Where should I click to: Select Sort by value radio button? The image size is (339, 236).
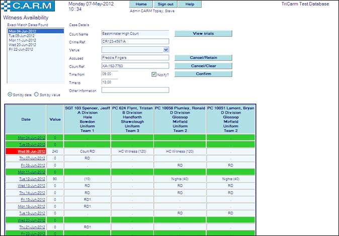click(37, 95)
